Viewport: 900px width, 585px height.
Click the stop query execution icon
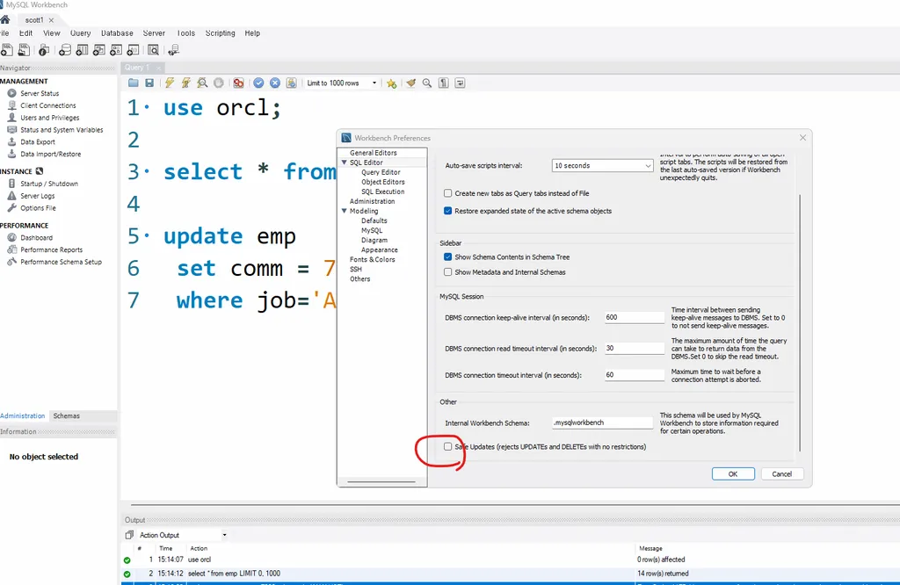click(x=219, y=83)
